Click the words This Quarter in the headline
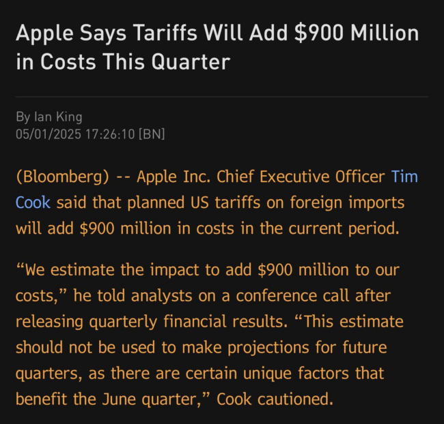444x424 pixels. [167, 62]
